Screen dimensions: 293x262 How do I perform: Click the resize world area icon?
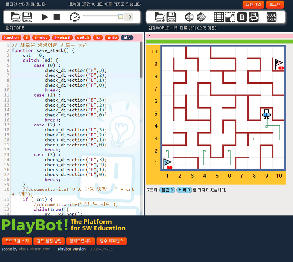click(x=231, y=17)
